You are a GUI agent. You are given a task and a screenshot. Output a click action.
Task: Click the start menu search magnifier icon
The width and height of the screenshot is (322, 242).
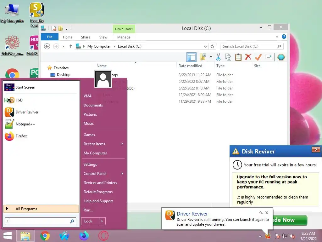tap(72, 221)
